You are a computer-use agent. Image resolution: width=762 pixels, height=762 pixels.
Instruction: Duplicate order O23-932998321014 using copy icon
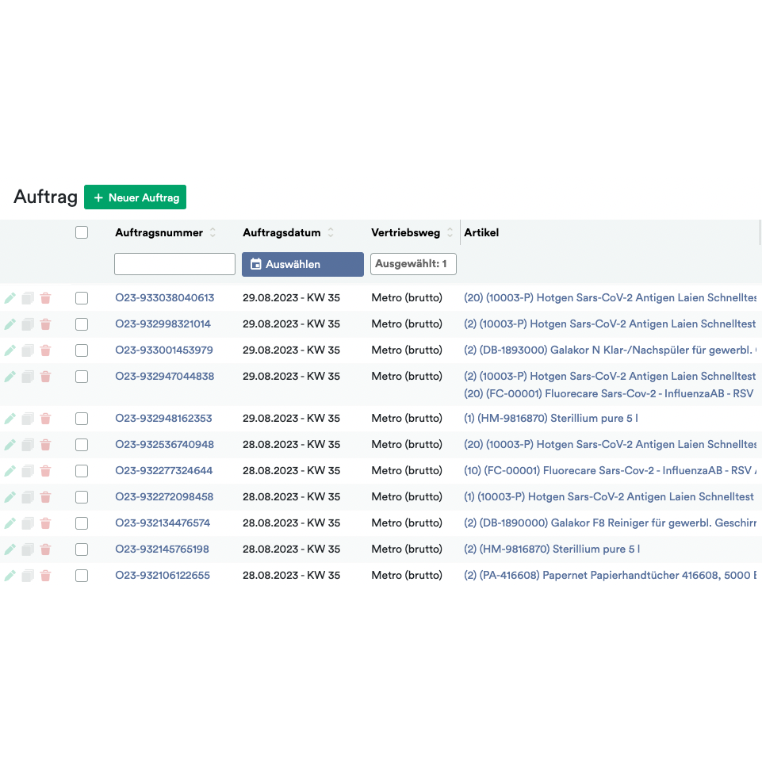pyautogui.click(x=28, y=324)
